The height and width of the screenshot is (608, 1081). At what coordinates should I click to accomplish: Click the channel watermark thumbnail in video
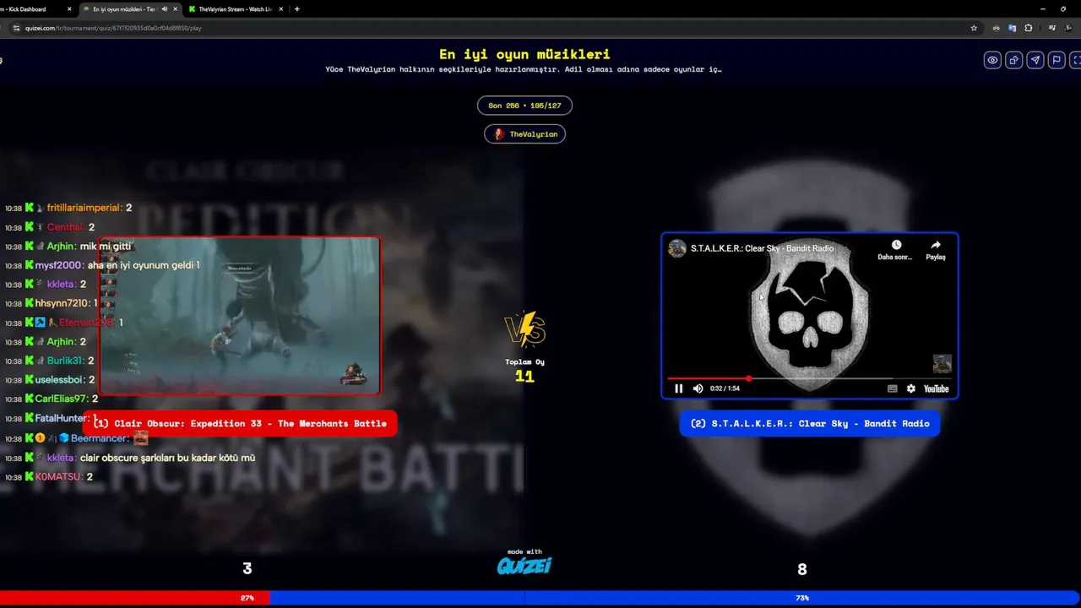(x=942, y=364)
